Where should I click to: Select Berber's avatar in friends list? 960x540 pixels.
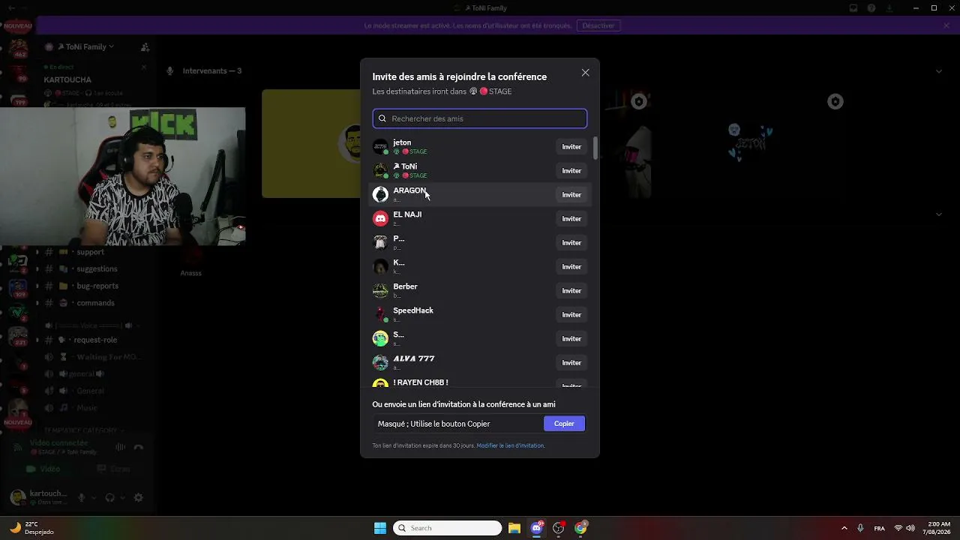tap(380, 290)
